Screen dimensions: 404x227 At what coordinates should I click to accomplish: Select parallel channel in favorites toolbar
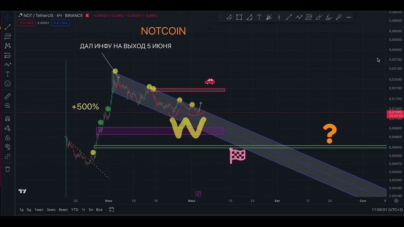[x=229, y=17]
